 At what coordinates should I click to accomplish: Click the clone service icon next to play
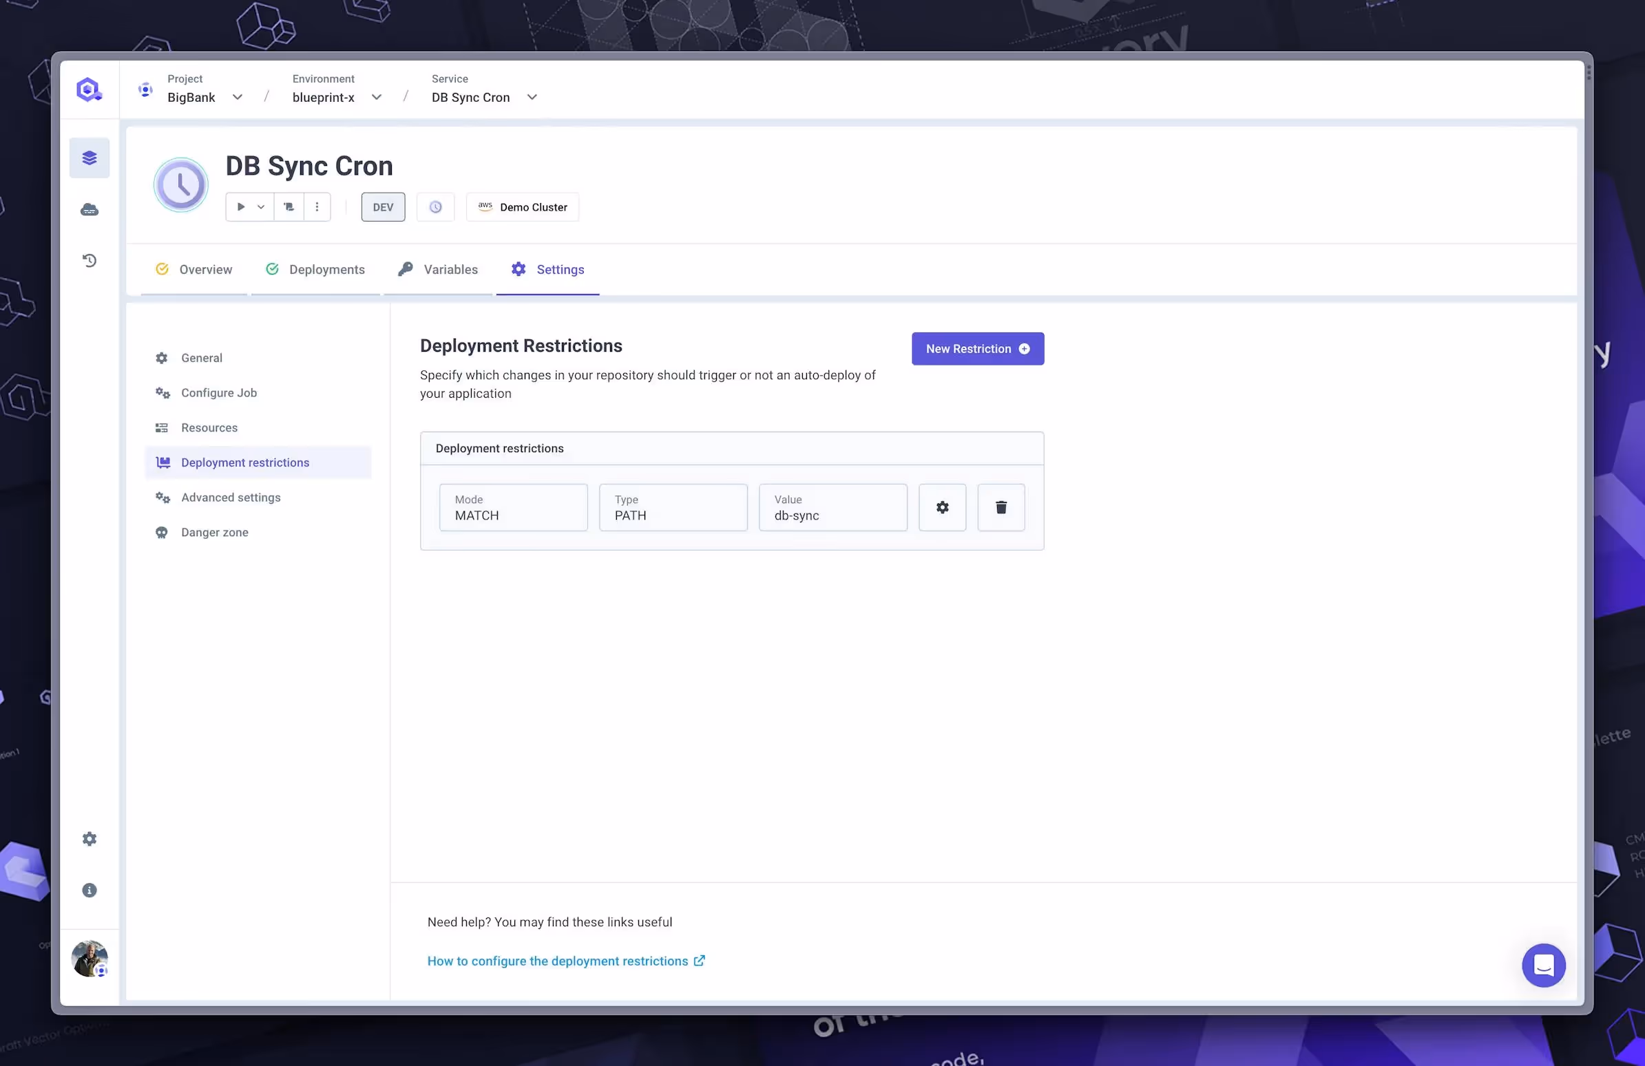point(289,206)
